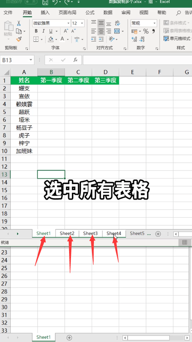Decrease decimal places

pyautogui.click(x=142, y=39)
